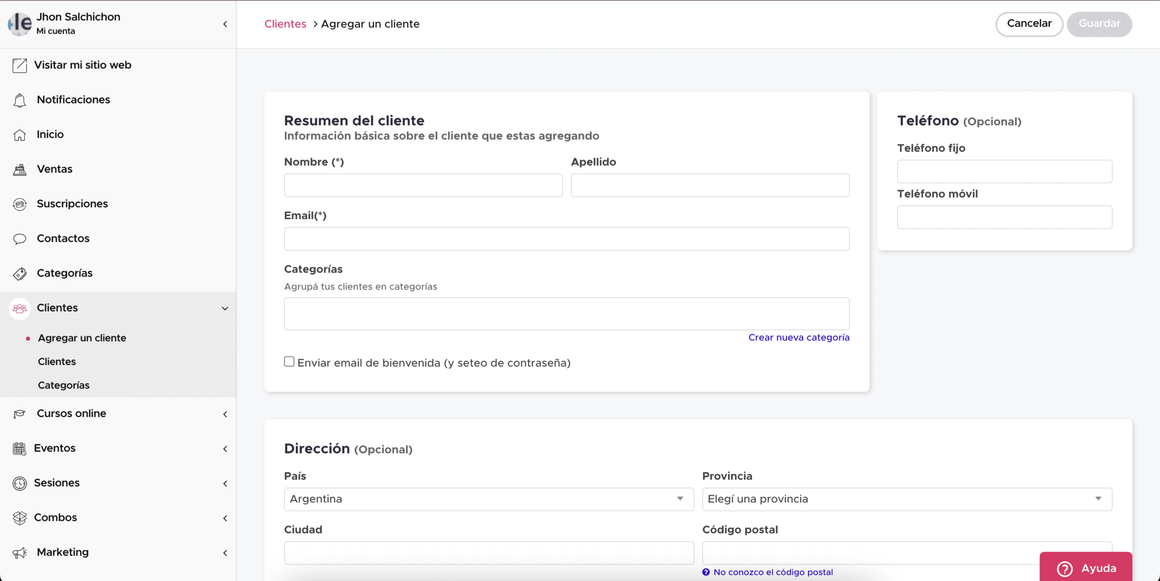Image resolution: width=1160 pixels, height=581 pixels.
Task: Expand the Sesiones submenu chevron
Action: click(225, 484)
